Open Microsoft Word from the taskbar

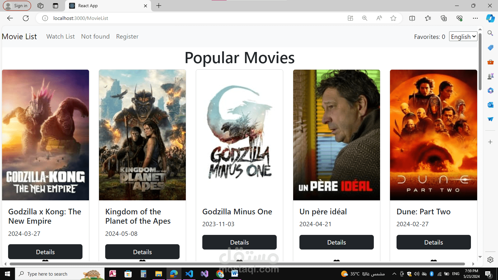click(x=235, y=274)
